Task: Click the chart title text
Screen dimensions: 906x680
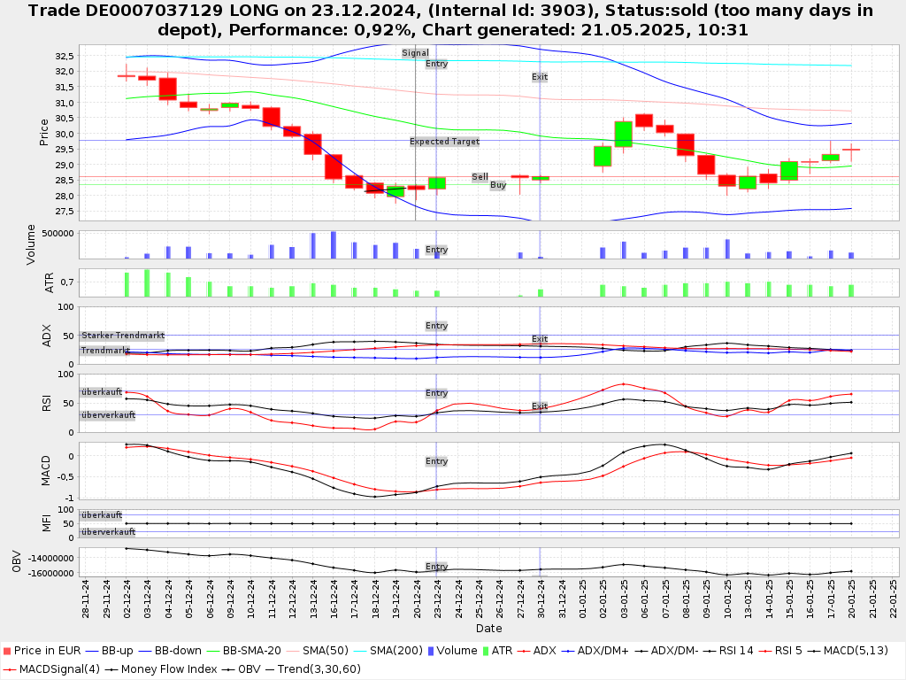Action: pyautogui.click(x=453, y=20)
